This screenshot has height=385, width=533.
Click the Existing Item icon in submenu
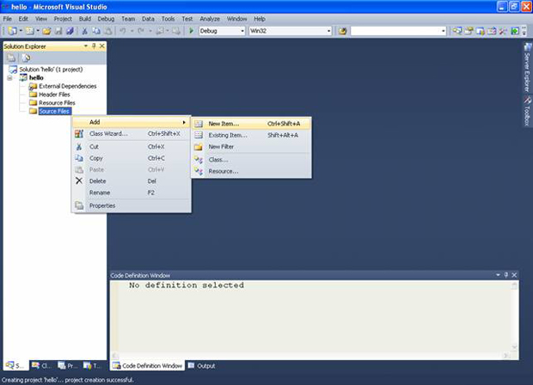point(199,135)
